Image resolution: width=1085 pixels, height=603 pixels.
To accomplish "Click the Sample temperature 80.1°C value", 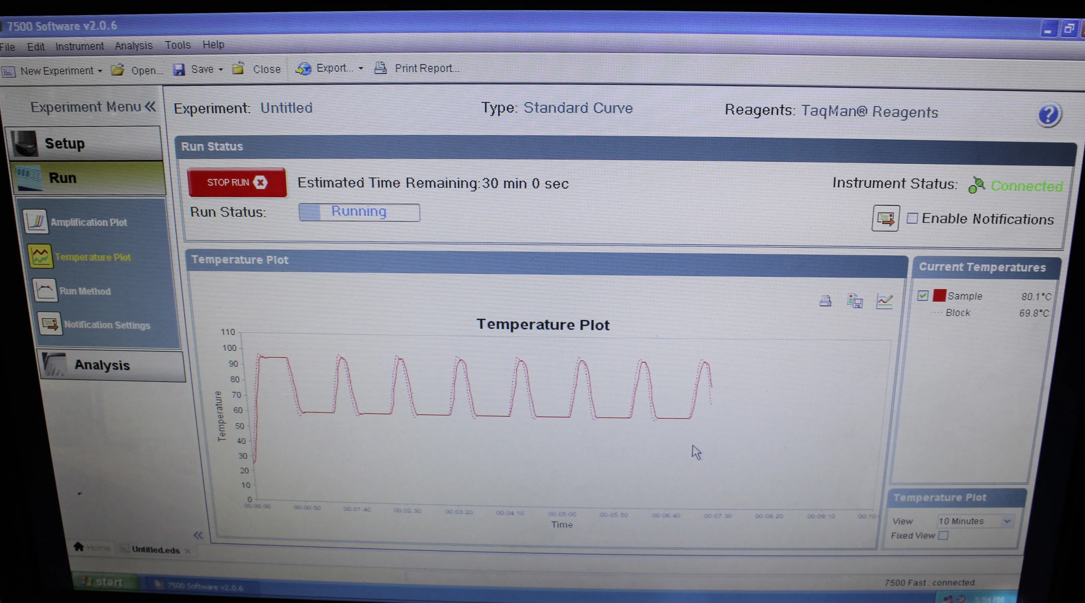I will 1036,296.
